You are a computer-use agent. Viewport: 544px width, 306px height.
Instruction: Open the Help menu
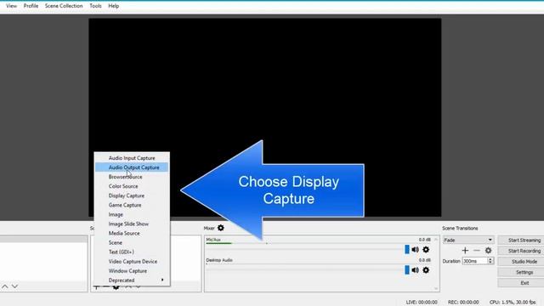click(x=113, y=6)
